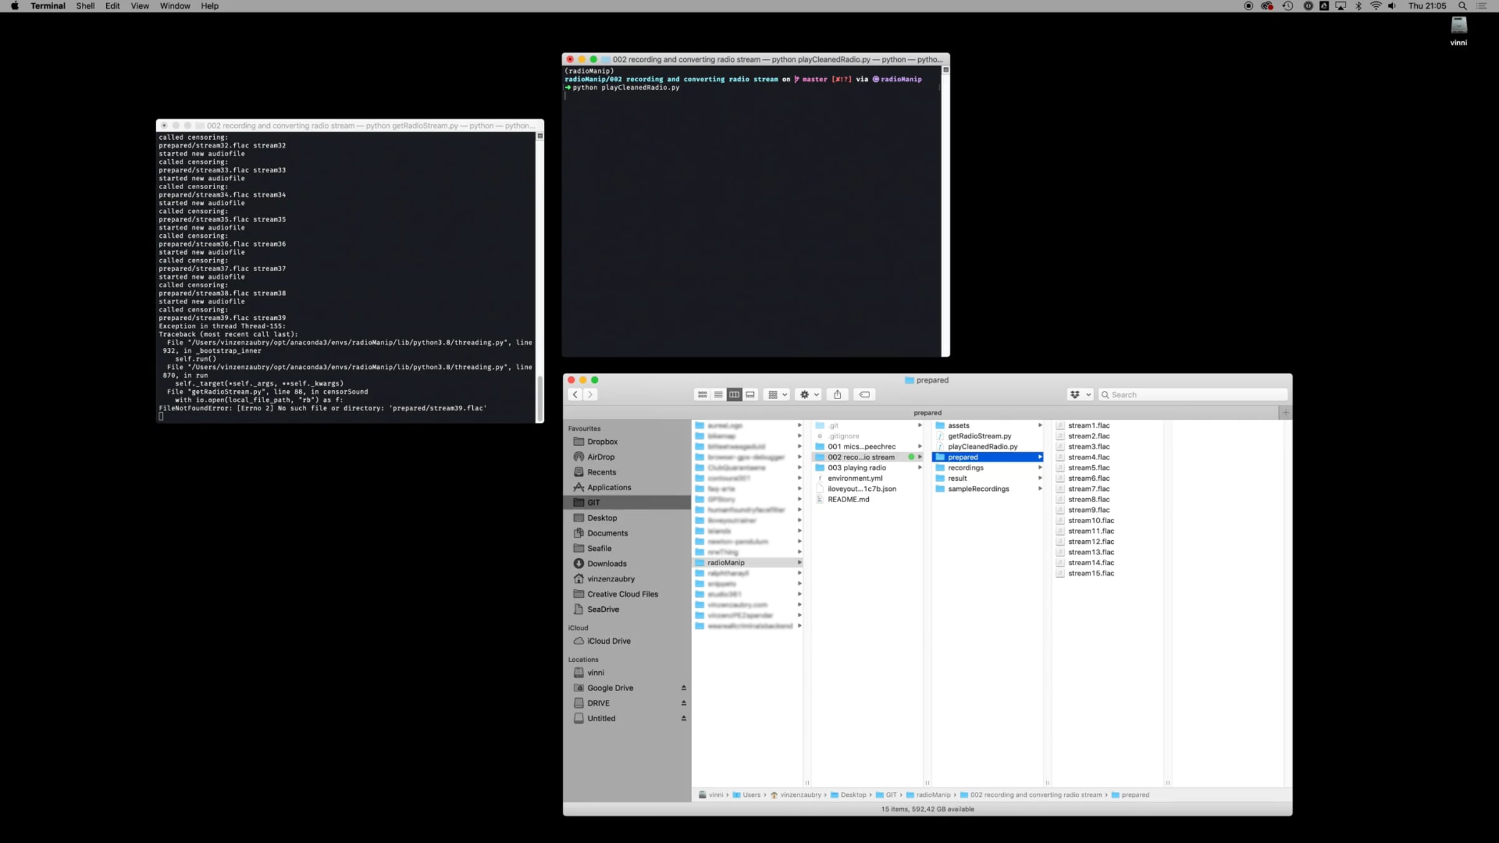
Task: Open Creative Cloud Files in sidebar
Action: click(622, 594)
